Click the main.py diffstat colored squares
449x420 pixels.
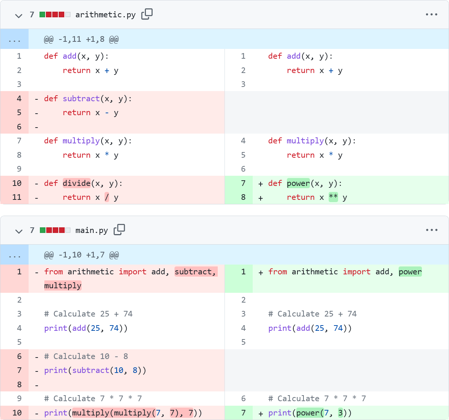coord(55,230)
